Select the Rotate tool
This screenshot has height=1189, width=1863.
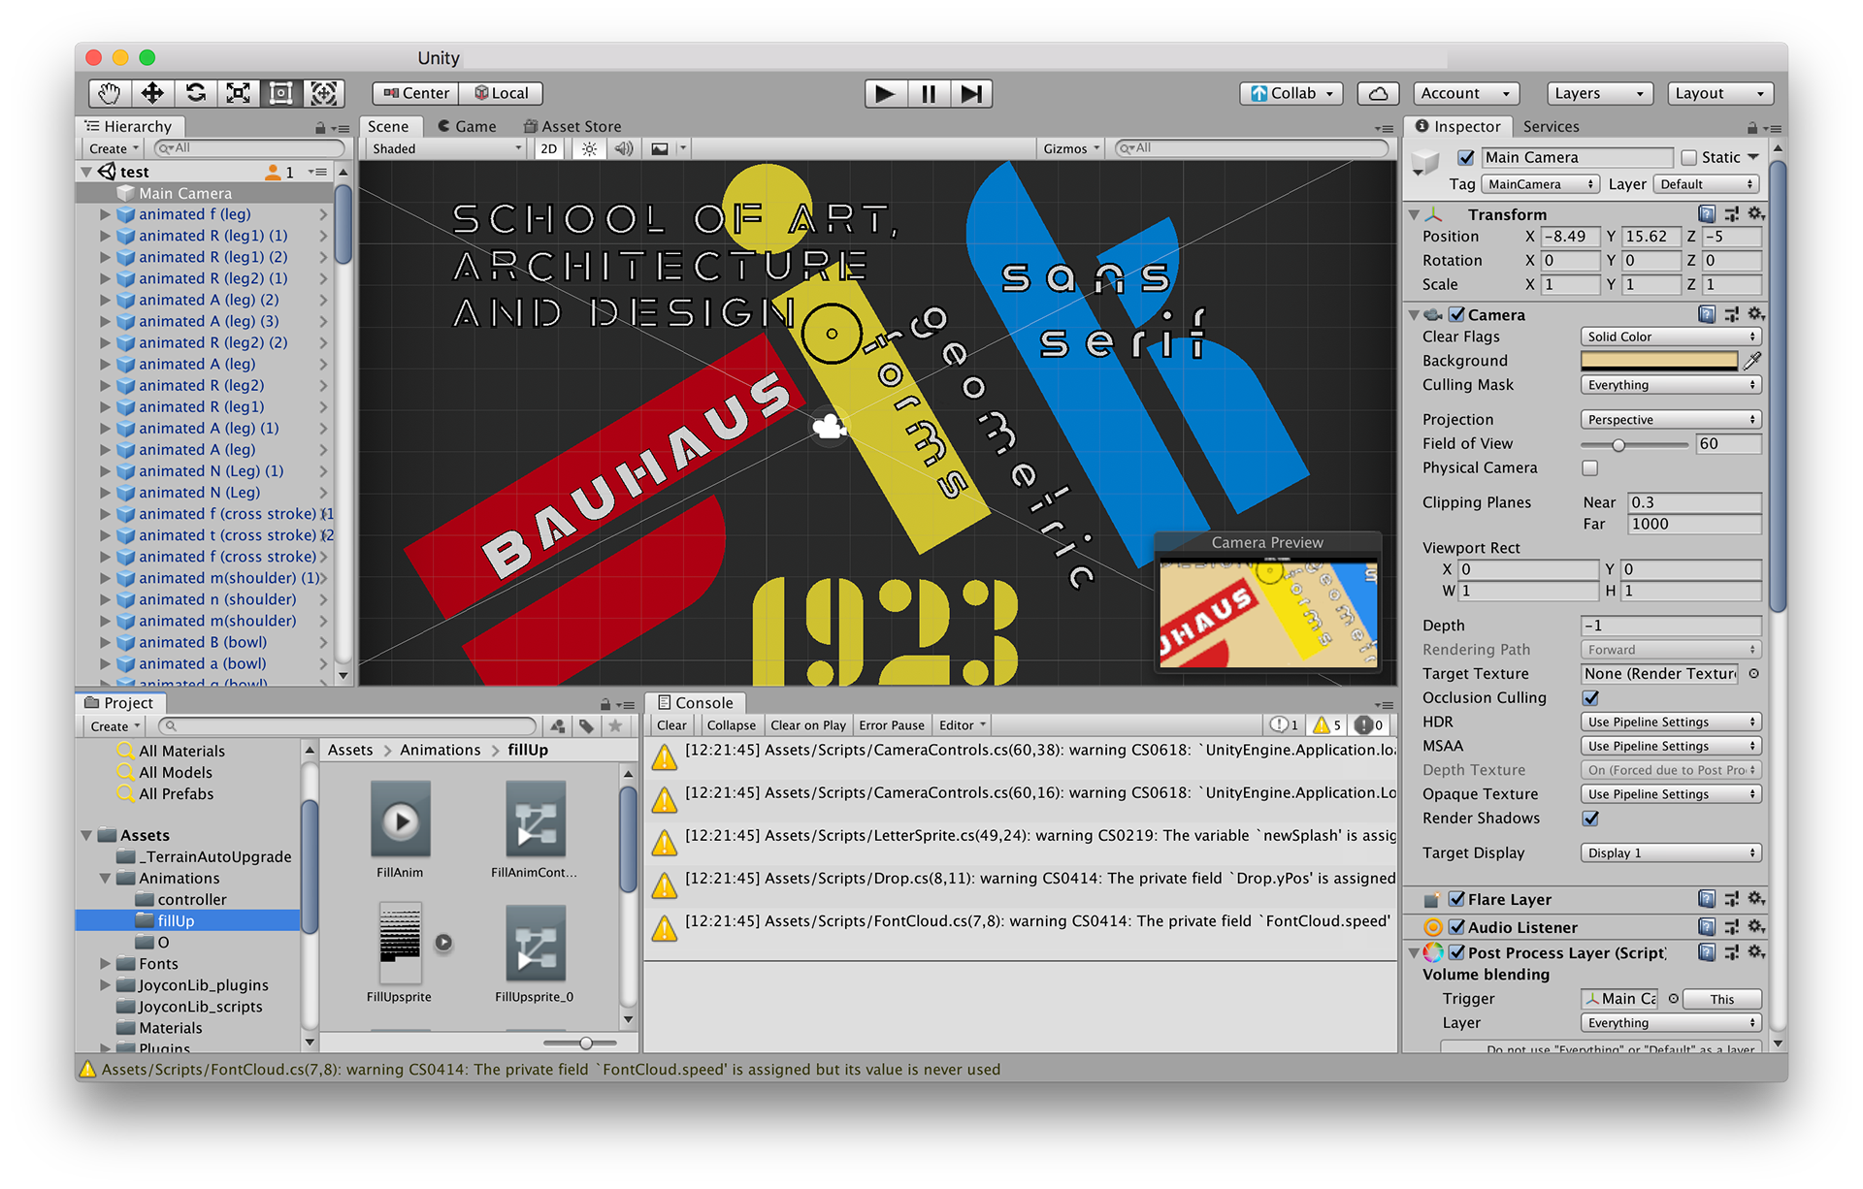point(195,93)
